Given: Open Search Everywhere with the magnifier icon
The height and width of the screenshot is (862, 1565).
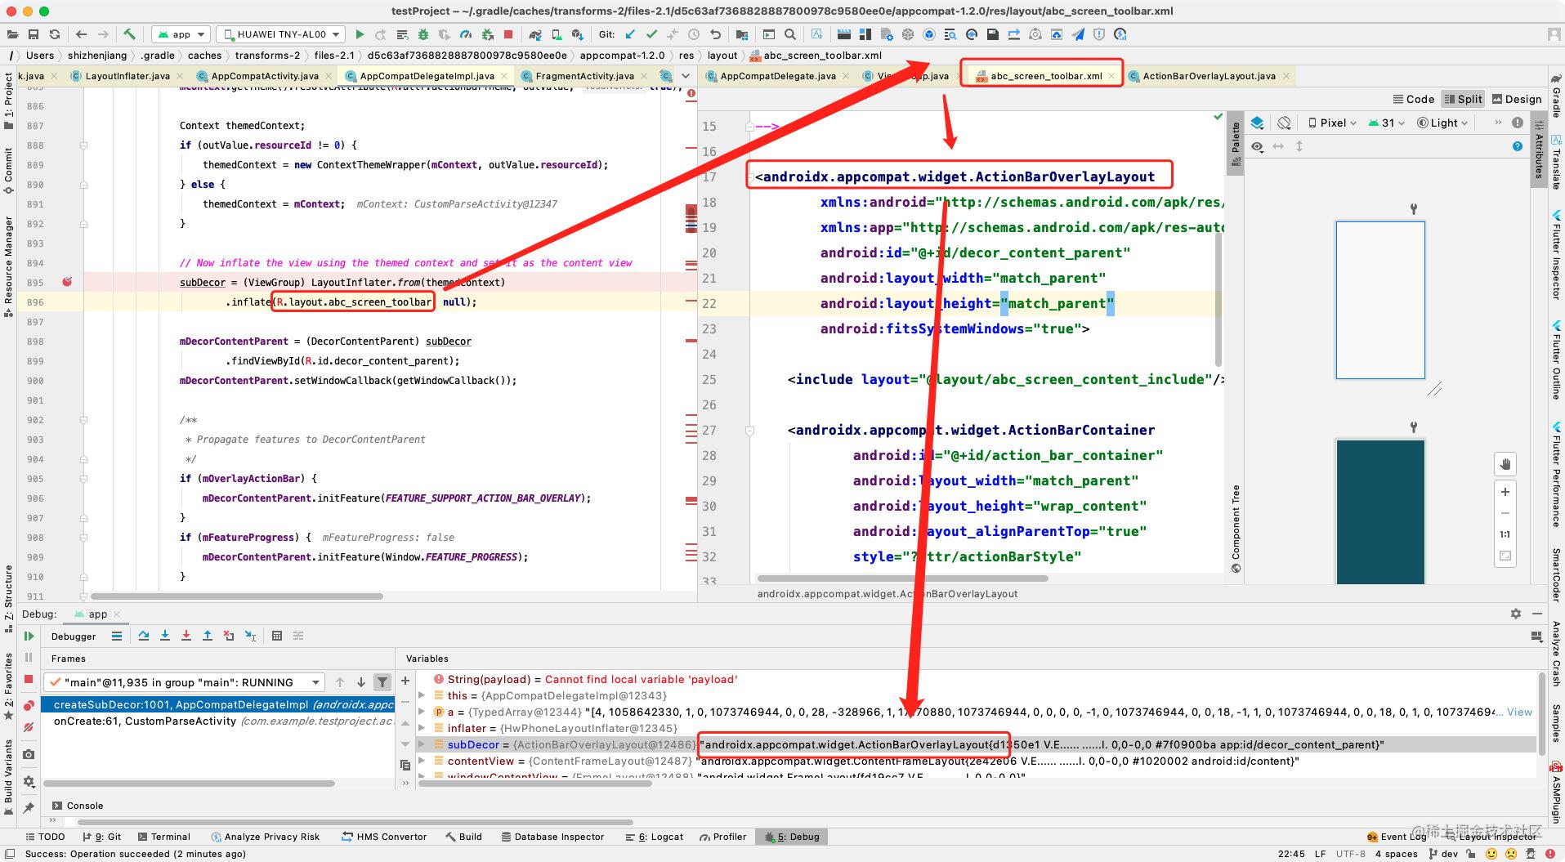Looking at the screenshot, I should (789, 34).
